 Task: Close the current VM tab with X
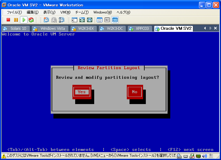[215, 28]
